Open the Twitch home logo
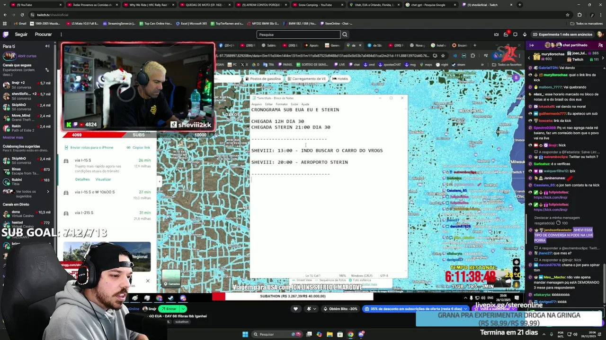Screen dimensions: 606x340 (x=6, y=34)
